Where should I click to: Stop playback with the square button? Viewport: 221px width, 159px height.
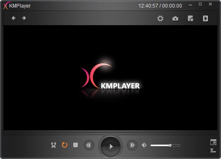75,145
